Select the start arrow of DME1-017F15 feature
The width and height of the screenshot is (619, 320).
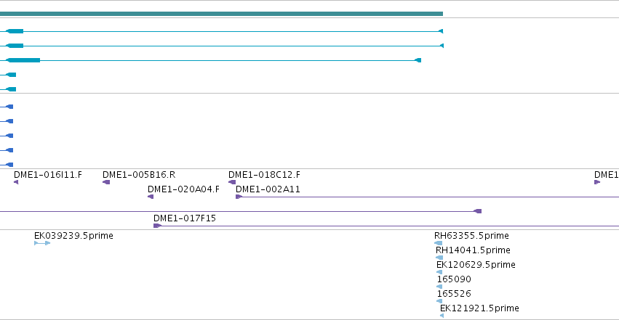[x=158, y=226]
